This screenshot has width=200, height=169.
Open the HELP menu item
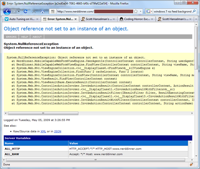(x=24, y=37)
